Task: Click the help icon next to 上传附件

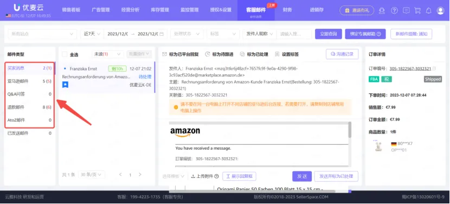Action: 216,176
